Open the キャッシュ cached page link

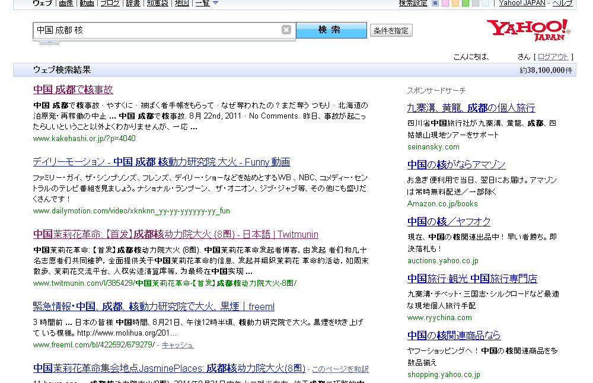click(178, 345)
